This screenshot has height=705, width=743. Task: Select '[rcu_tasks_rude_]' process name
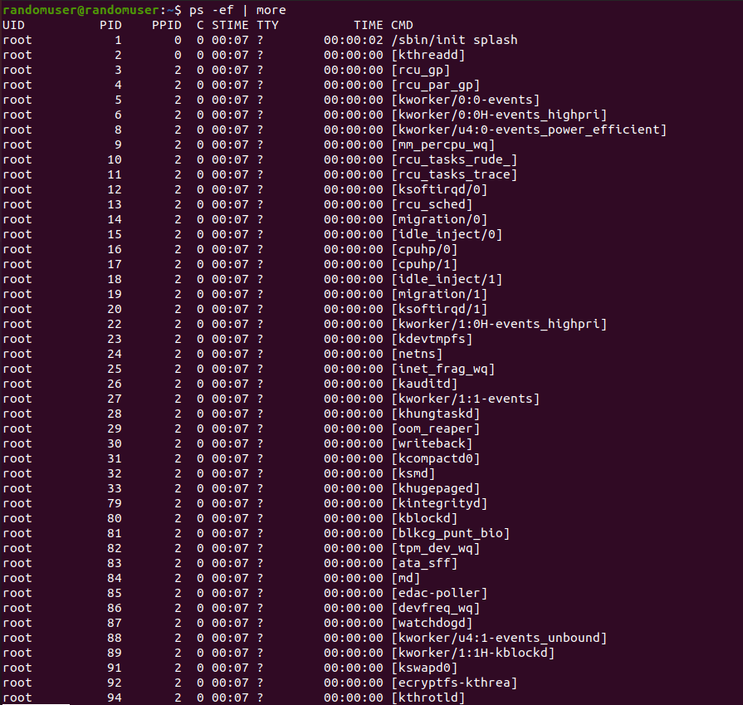pyautogui.click(x=454, y=159)
